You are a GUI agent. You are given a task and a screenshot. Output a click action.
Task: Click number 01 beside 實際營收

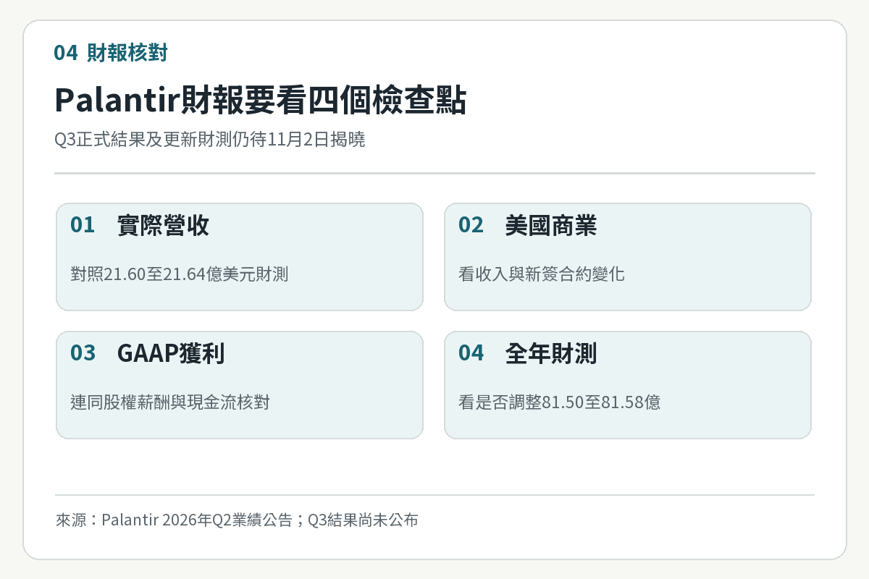point(83,226)
